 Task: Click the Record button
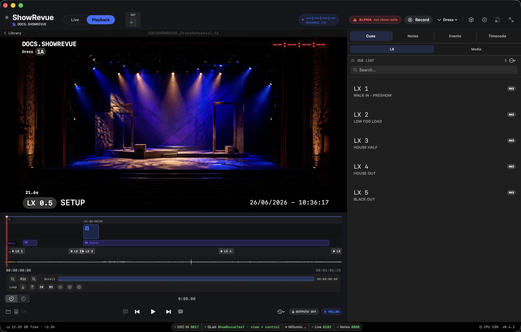419,20
